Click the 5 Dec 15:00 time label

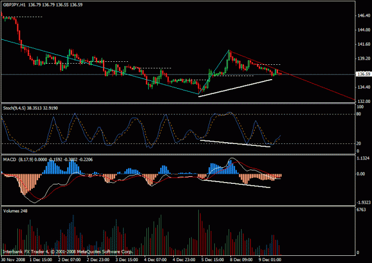213,259
